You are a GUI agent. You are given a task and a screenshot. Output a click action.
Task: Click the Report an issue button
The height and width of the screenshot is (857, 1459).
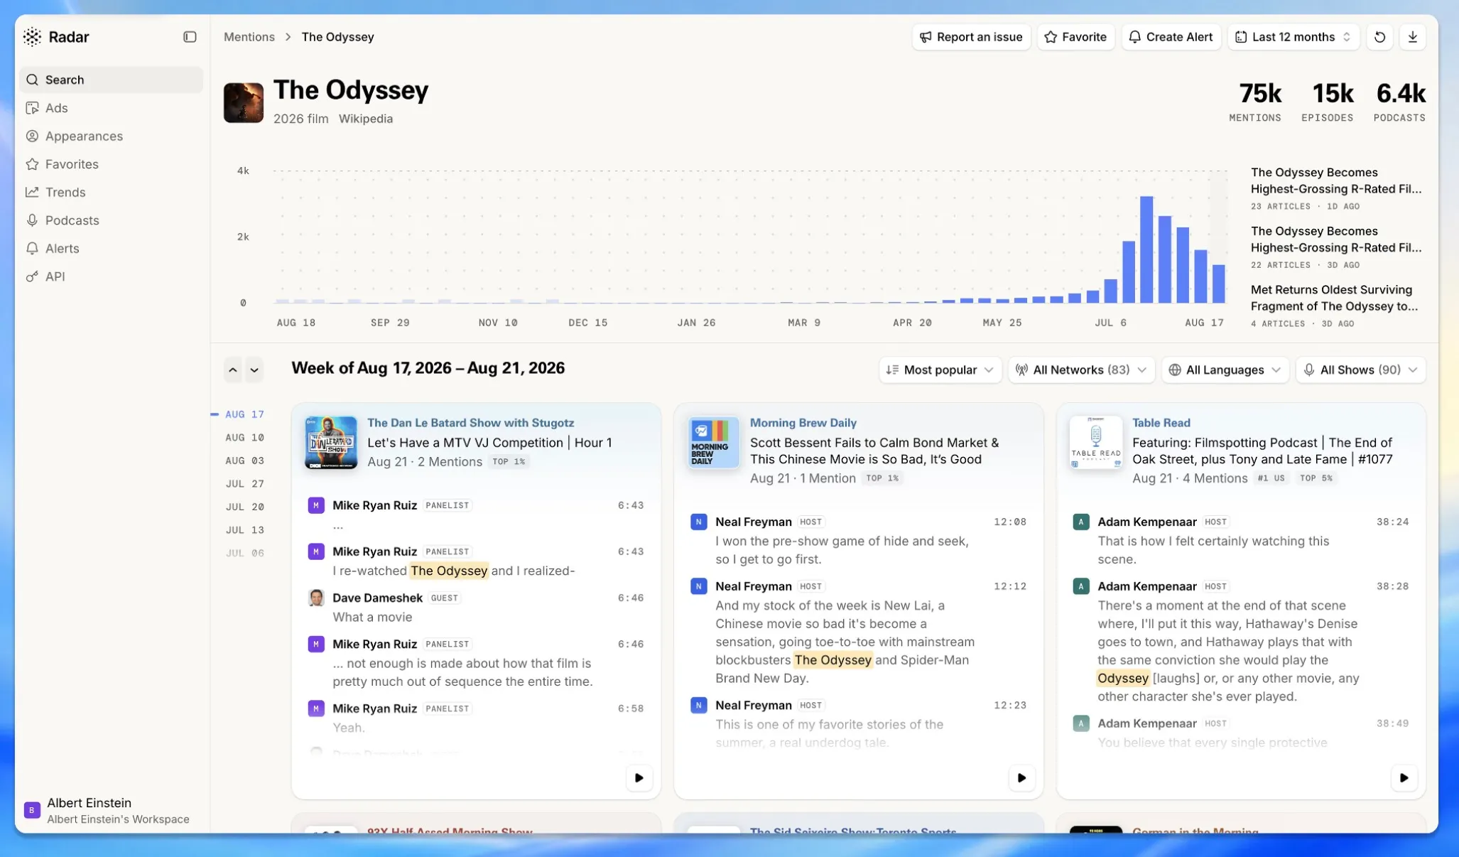coord(971,37)
